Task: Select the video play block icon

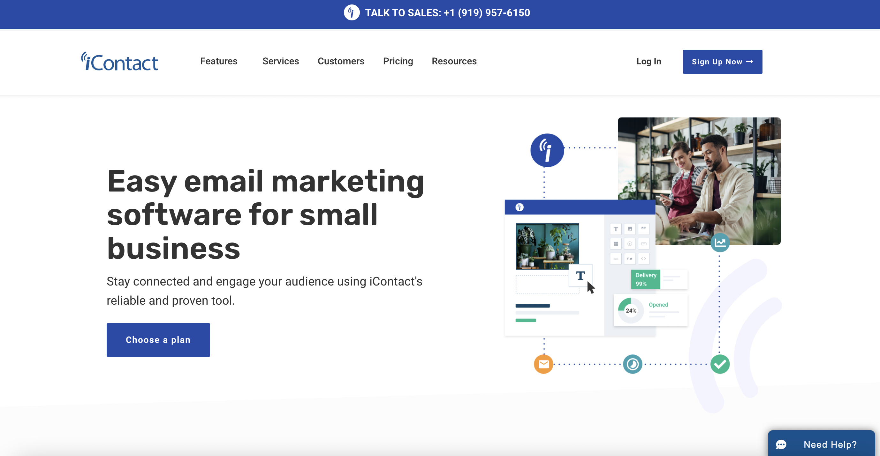Action: pos(630,244)
